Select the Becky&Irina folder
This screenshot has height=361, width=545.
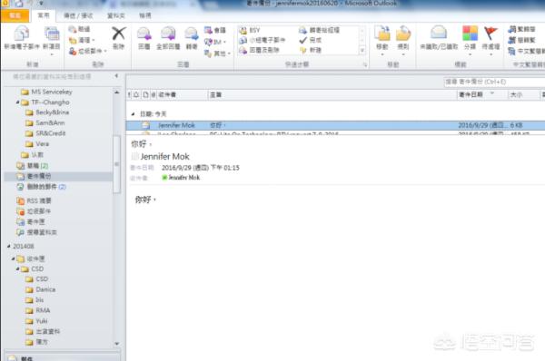tap(47, 112)
